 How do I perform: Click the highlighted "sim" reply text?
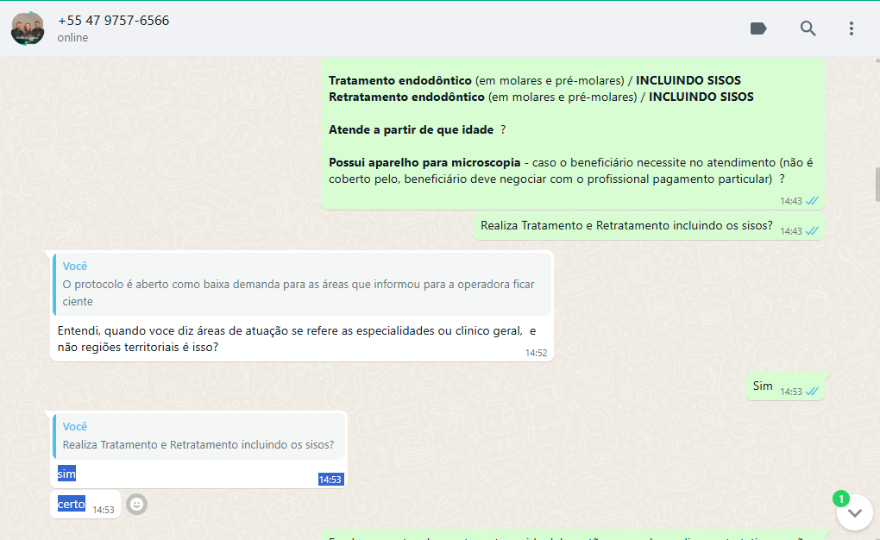point(66,474)
